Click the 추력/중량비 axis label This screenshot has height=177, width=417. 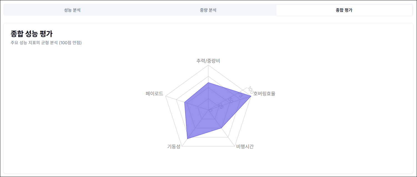[x=208, y=61]
